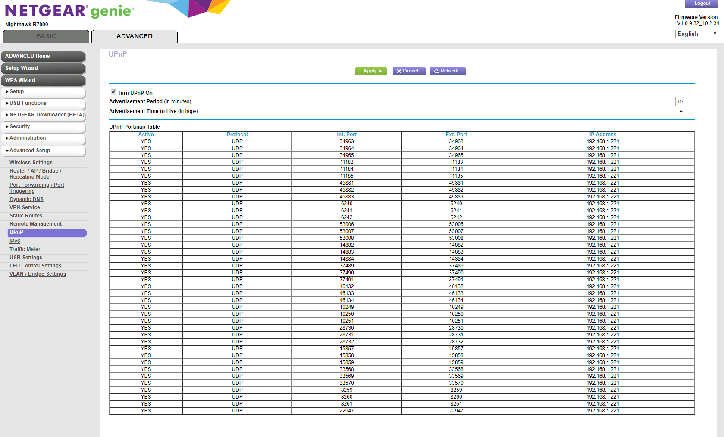Toggle the Turn UPnP On checkbox
The height and width of the screenshot is (437, 724).
click(x=113, y=92)
